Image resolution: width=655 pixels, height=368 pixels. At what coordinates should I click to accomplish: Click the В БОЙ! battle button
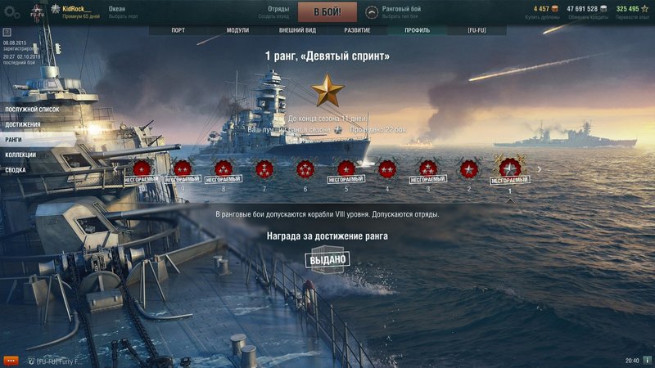click(x=327, y=12)
